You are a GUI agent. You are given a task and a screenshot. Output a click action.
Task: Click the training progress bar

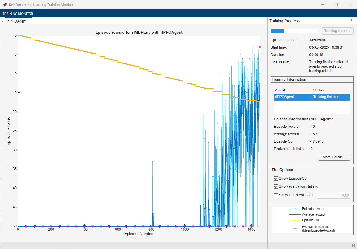(294, 31)
